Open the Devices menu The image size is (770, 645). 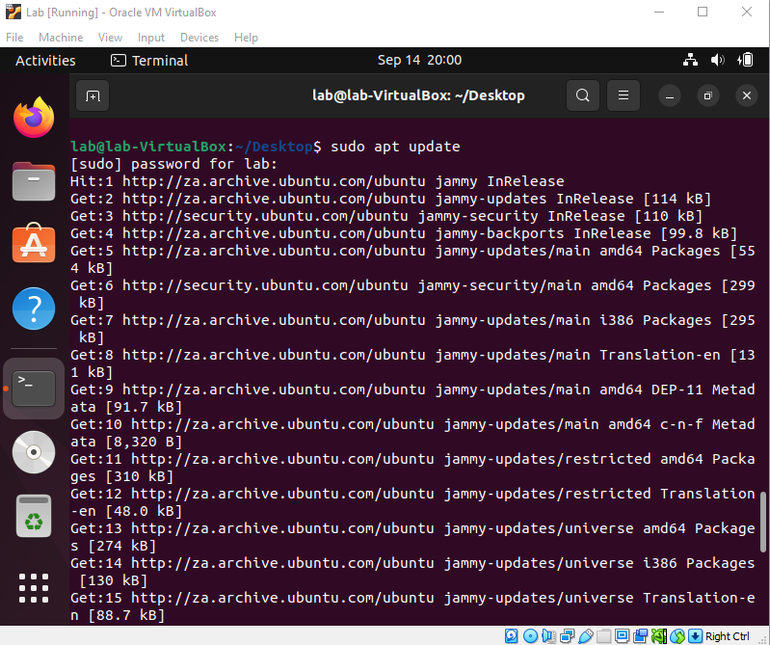pos(199,38)
